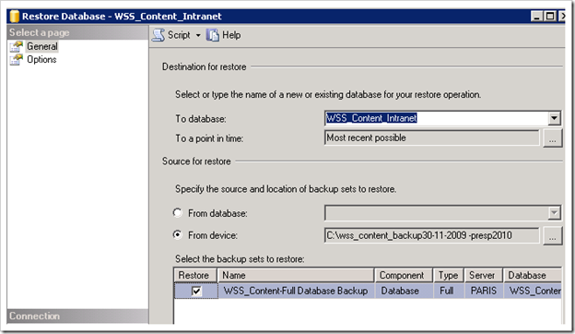Click the Component column header
The width and height of the screenshot is (575, 334).
404,275
